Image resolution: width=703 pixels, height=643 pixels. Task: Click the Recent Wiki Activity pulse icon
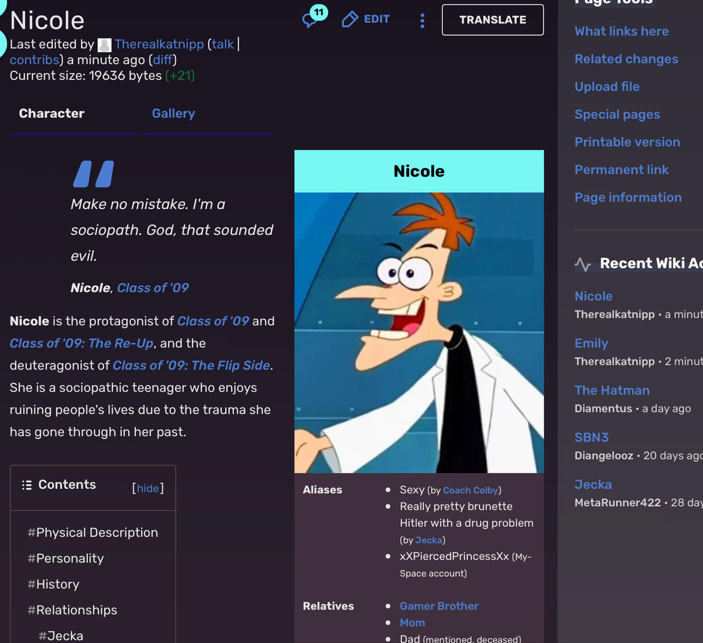583,264
